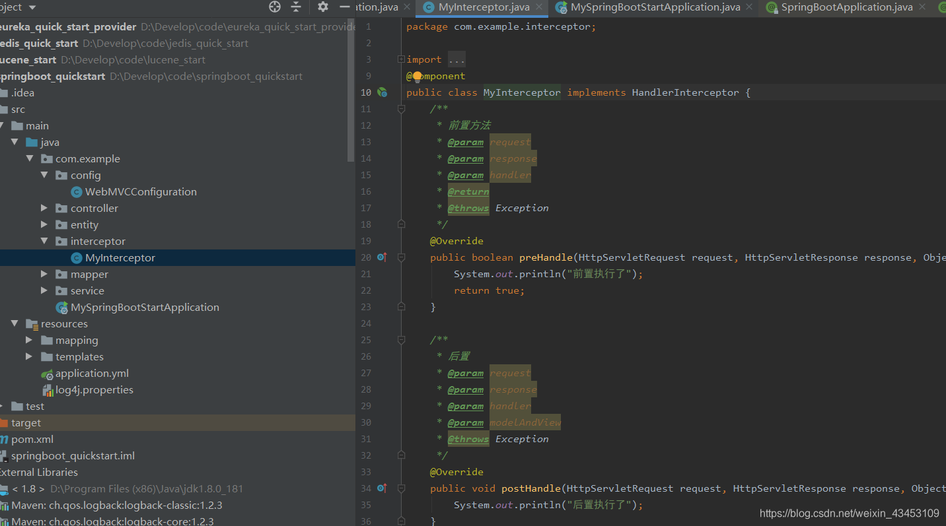Fold the first Javadoc comment on line 11
Screen dimensions: 946x526
point(401,109)
